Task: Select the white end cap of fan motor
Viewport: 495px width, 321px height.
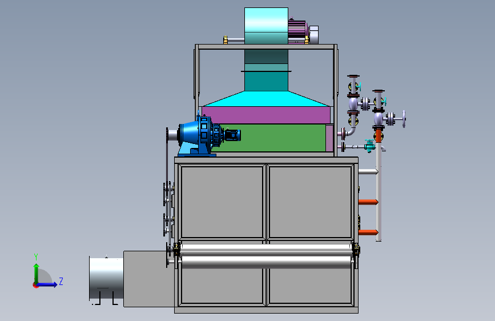Action: click(x=314, y=35)
